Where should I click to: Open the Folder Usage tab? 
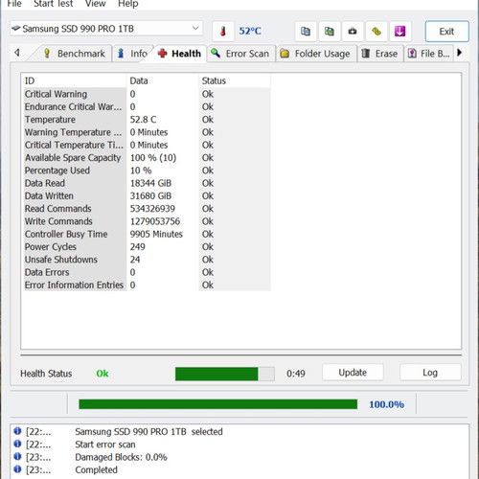pyautogui.click(x=316, y=54)
